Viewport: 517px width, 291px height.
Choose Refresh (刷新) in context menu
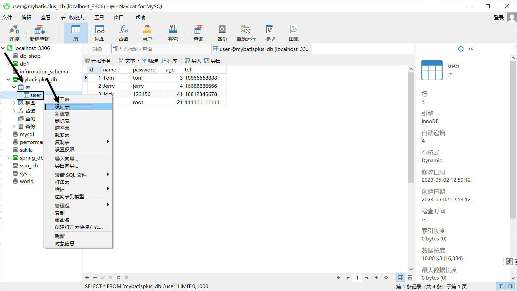78,237
